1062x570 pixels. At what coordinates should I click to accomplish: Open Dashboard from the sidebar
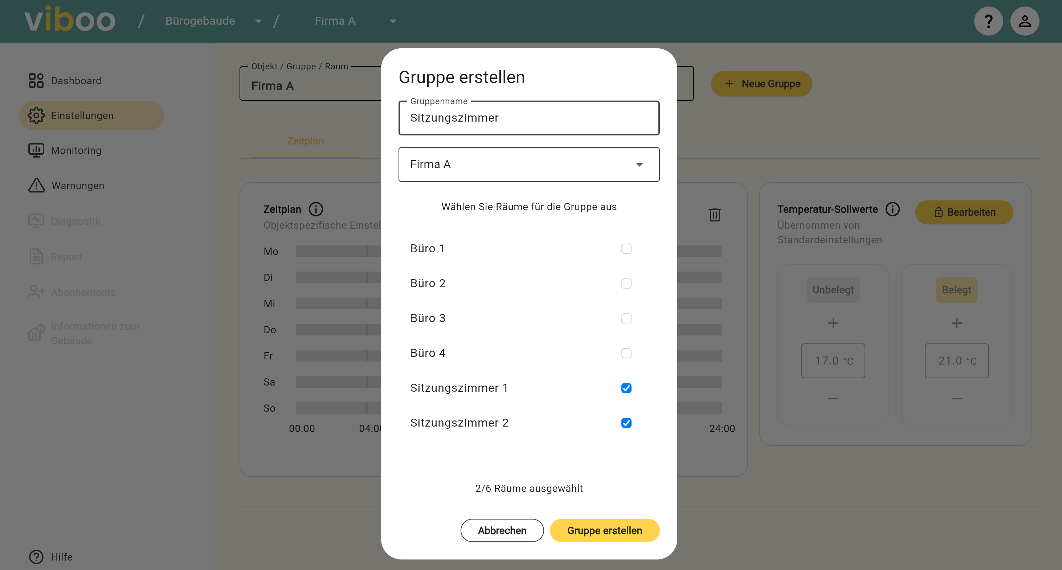(x=75, y=81)
